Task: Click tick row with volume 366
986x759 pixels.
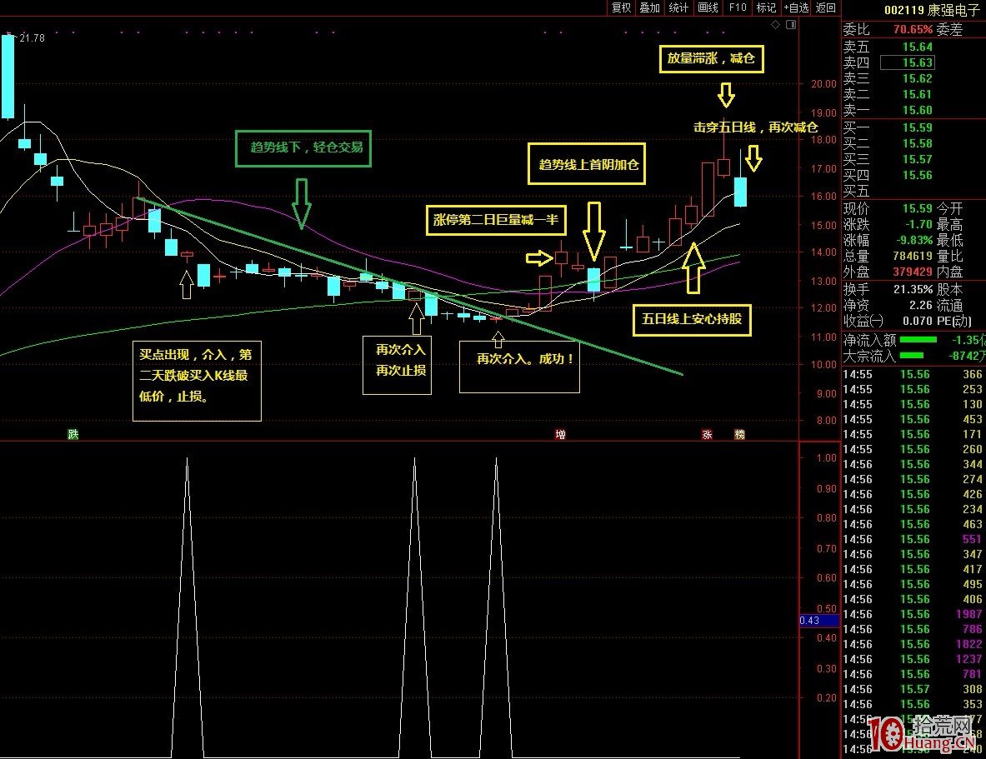Action: click(913, 374)
